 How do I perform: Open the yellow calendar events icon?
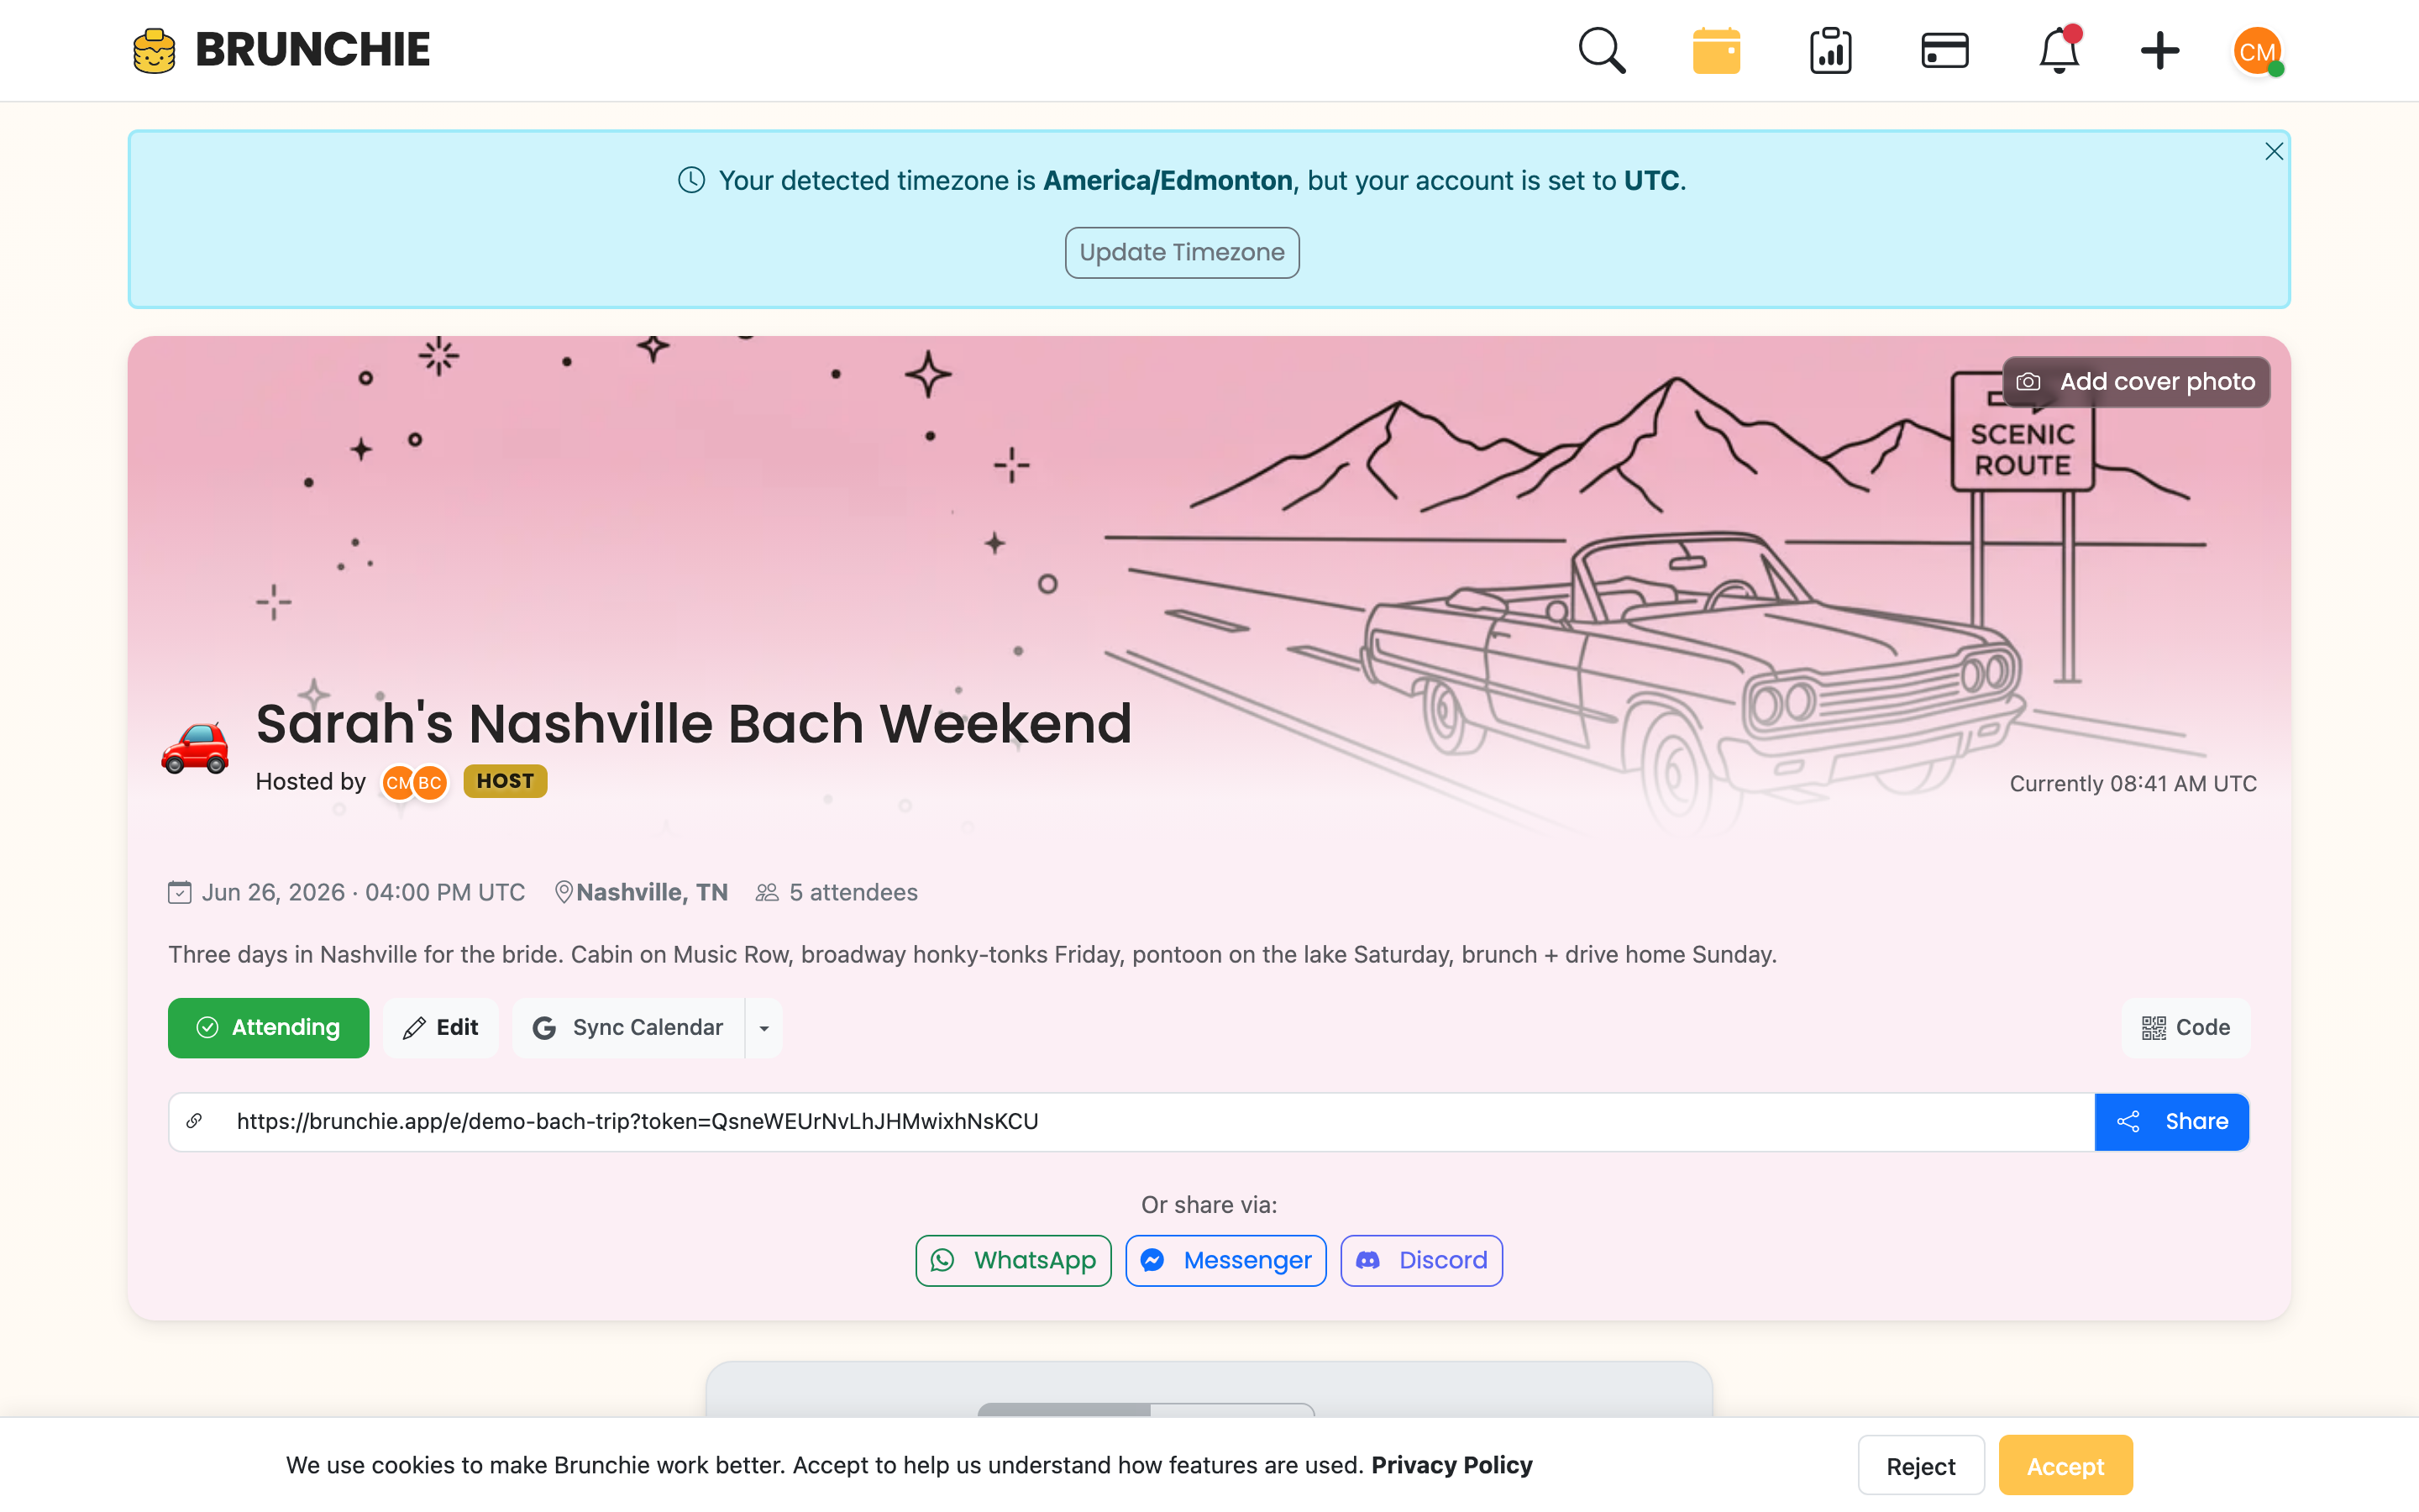tap(1716, 50)
